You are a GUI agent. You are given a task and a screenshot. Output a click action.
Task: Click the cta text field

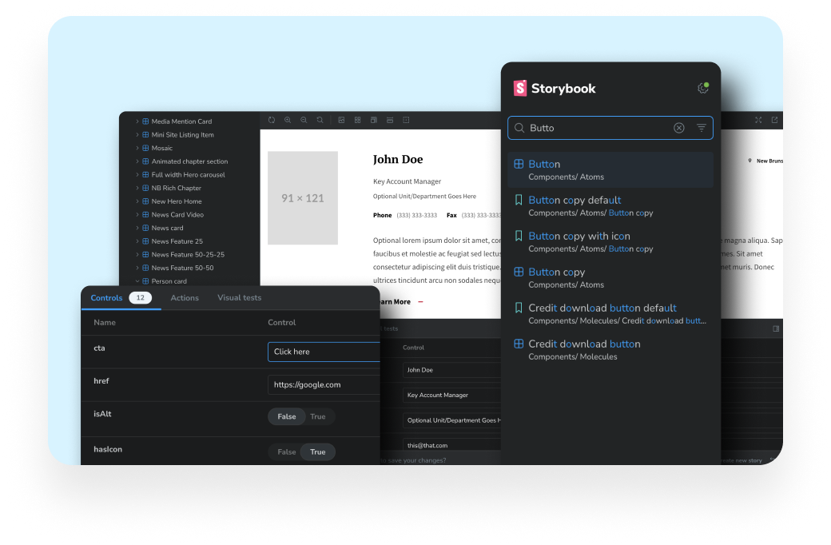pyautogui.click(x=324, y=352)
